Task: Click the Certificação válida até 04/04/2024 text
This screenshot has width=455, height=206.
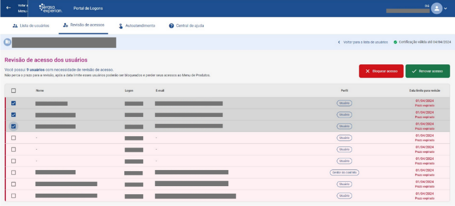Action: [425, 42]
